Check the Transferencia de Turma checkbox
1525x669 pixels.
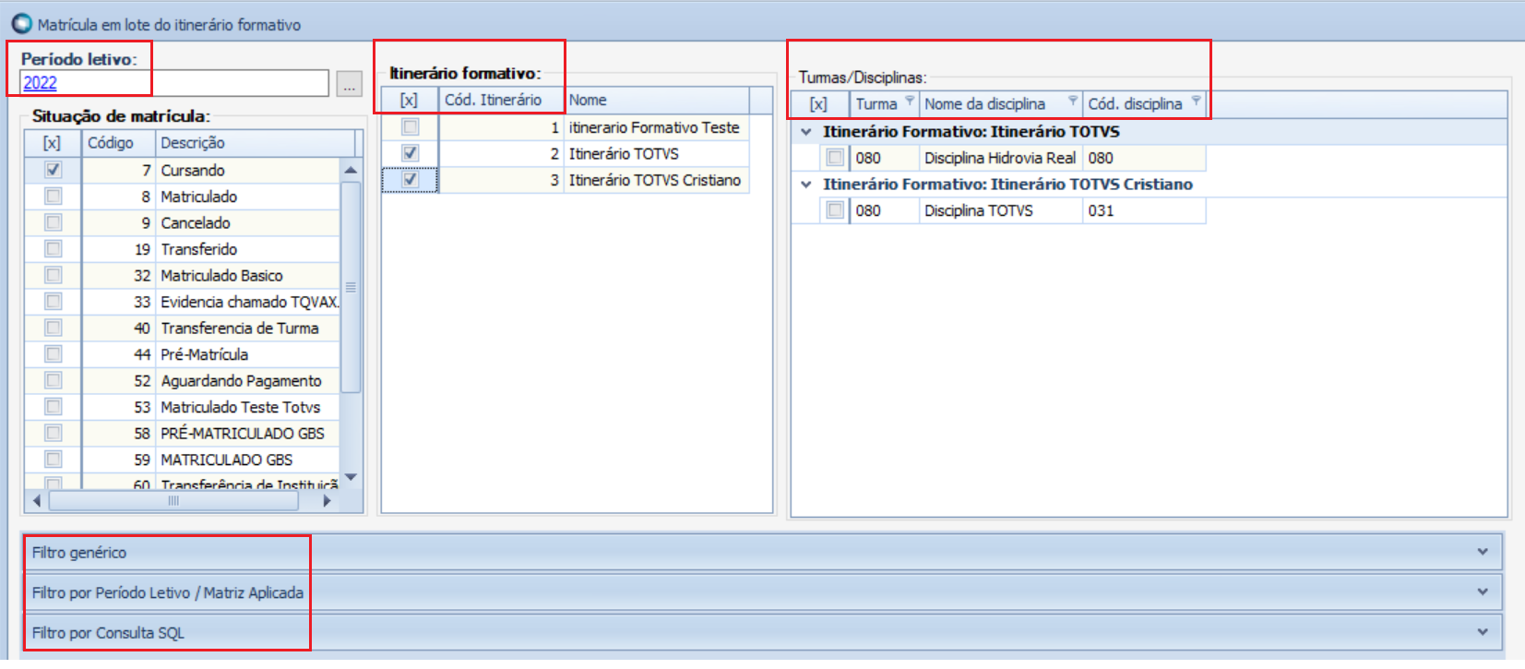tap(54, 328)
